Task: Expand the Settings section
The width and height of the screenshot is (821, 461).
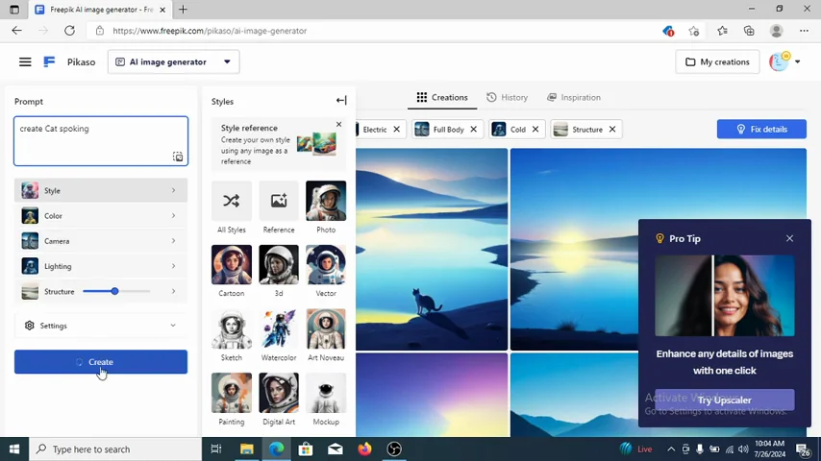Action: click(101, 326)
